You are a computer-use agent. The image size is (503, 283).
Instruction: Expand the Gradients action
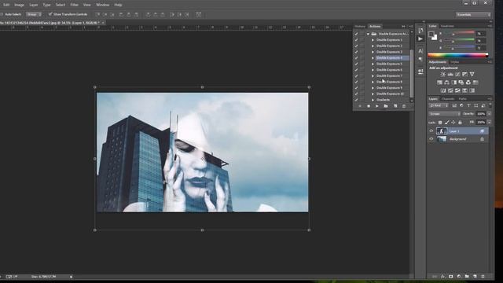[x=373, y=100]
